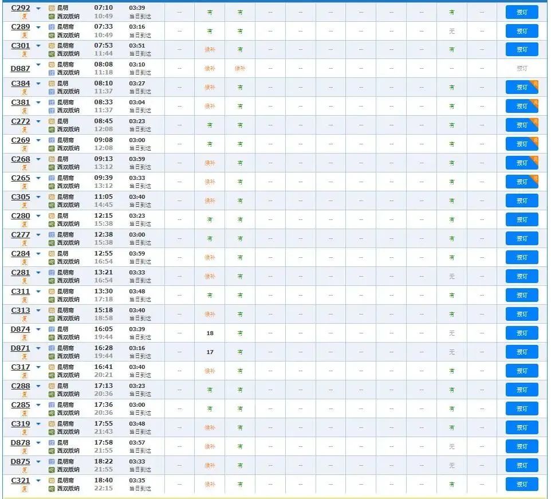
Task: Book train C280 with 预订 button
Action: pos(522,219)
